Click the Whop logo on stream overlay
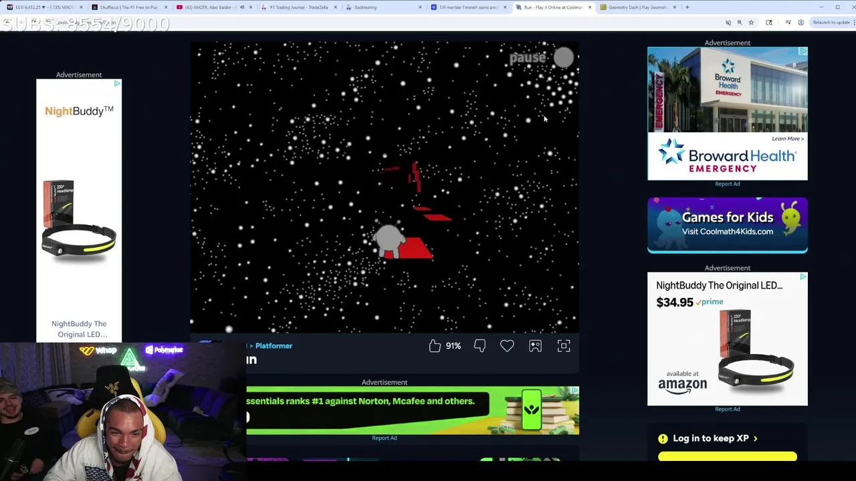Screen dimensions: 856x481 [x=98, y=350]
